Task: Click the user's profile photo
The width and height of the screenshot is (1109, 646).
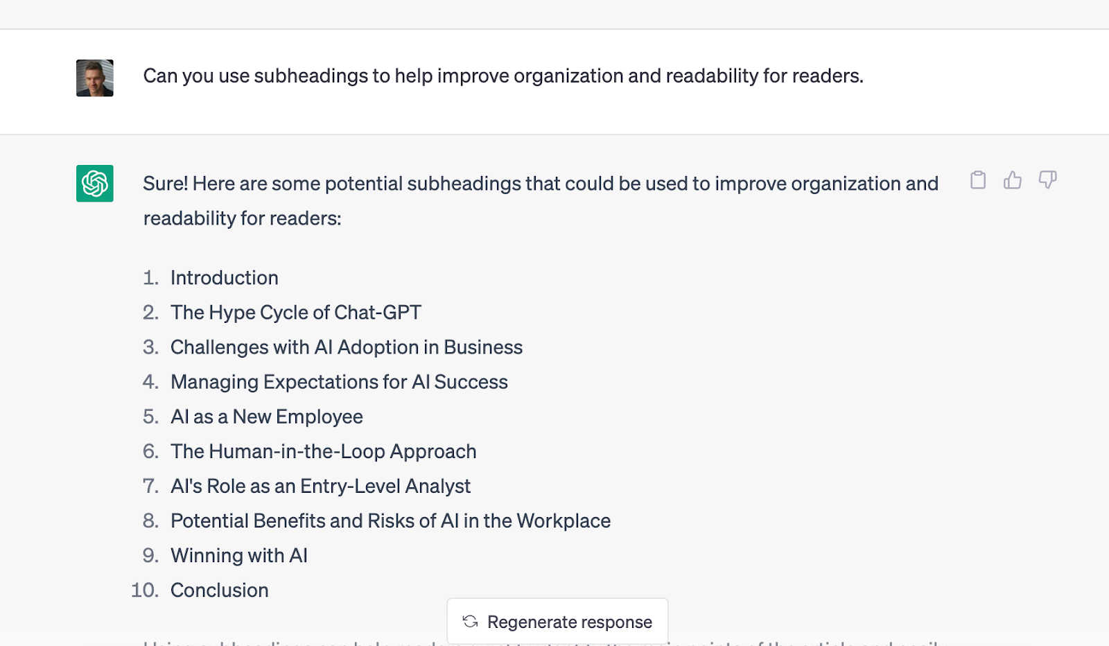Action: click(x=95, y=78)
